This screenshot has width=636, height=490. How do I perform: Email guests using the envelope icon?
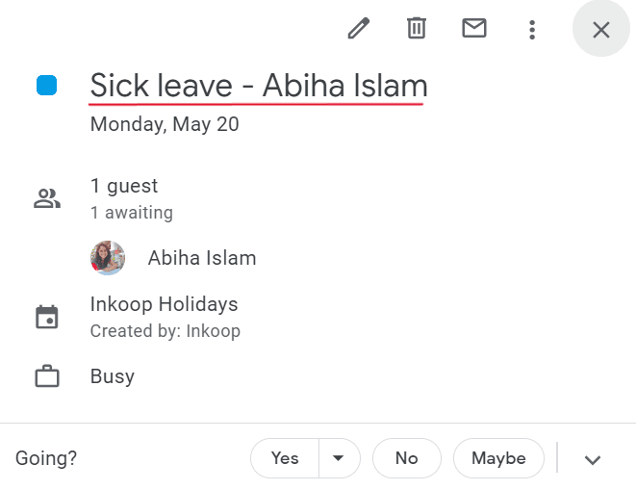(474, 29)
